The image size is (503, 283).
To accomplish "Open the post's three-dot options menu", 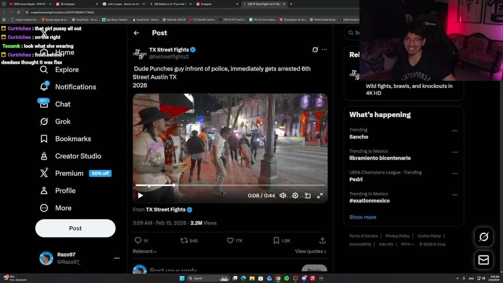I will (324, 50).
